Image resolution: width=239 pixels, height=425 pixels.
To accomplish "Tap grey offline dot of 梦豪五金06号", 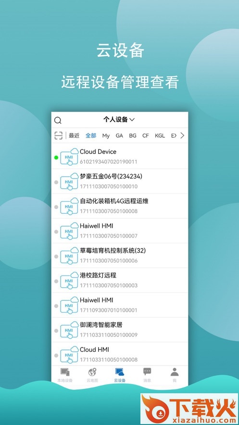I will (56, 182).
